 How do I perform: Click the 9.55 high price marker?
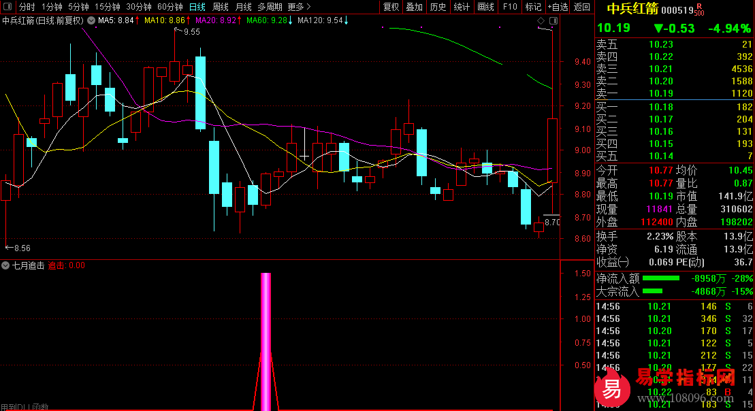[191, 32]
